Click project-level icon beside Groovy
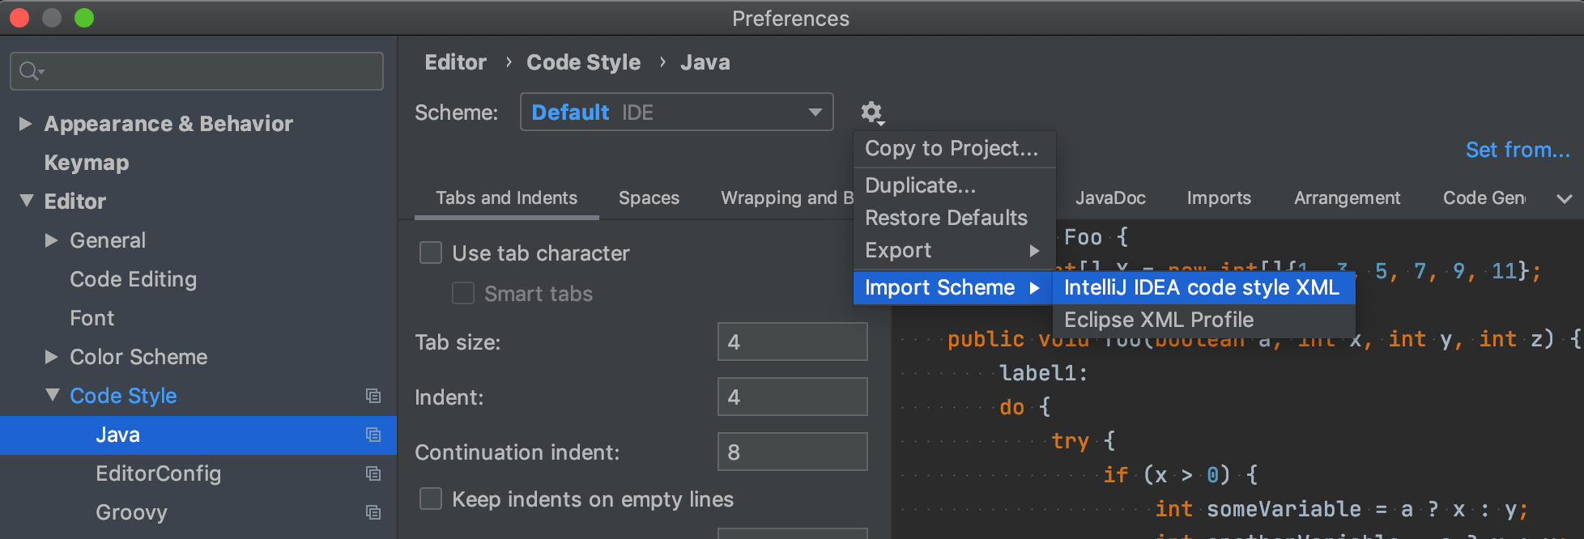Screen dimensions: 1584x539 [x=373, y=512]
